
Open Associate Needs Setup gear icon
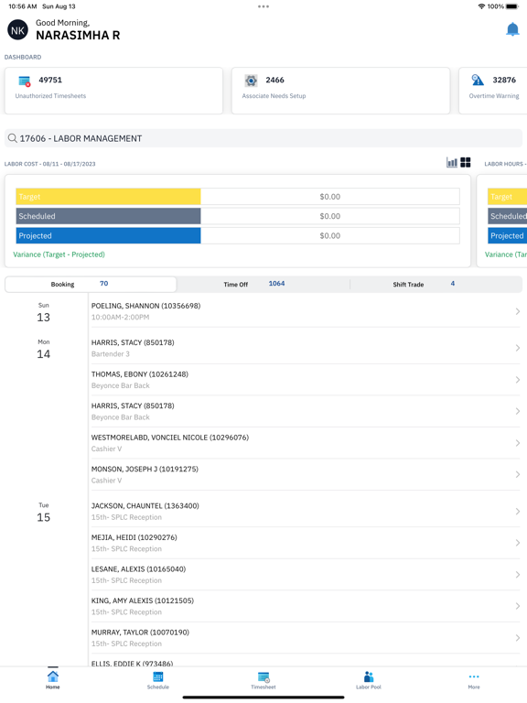click(251, 81)
